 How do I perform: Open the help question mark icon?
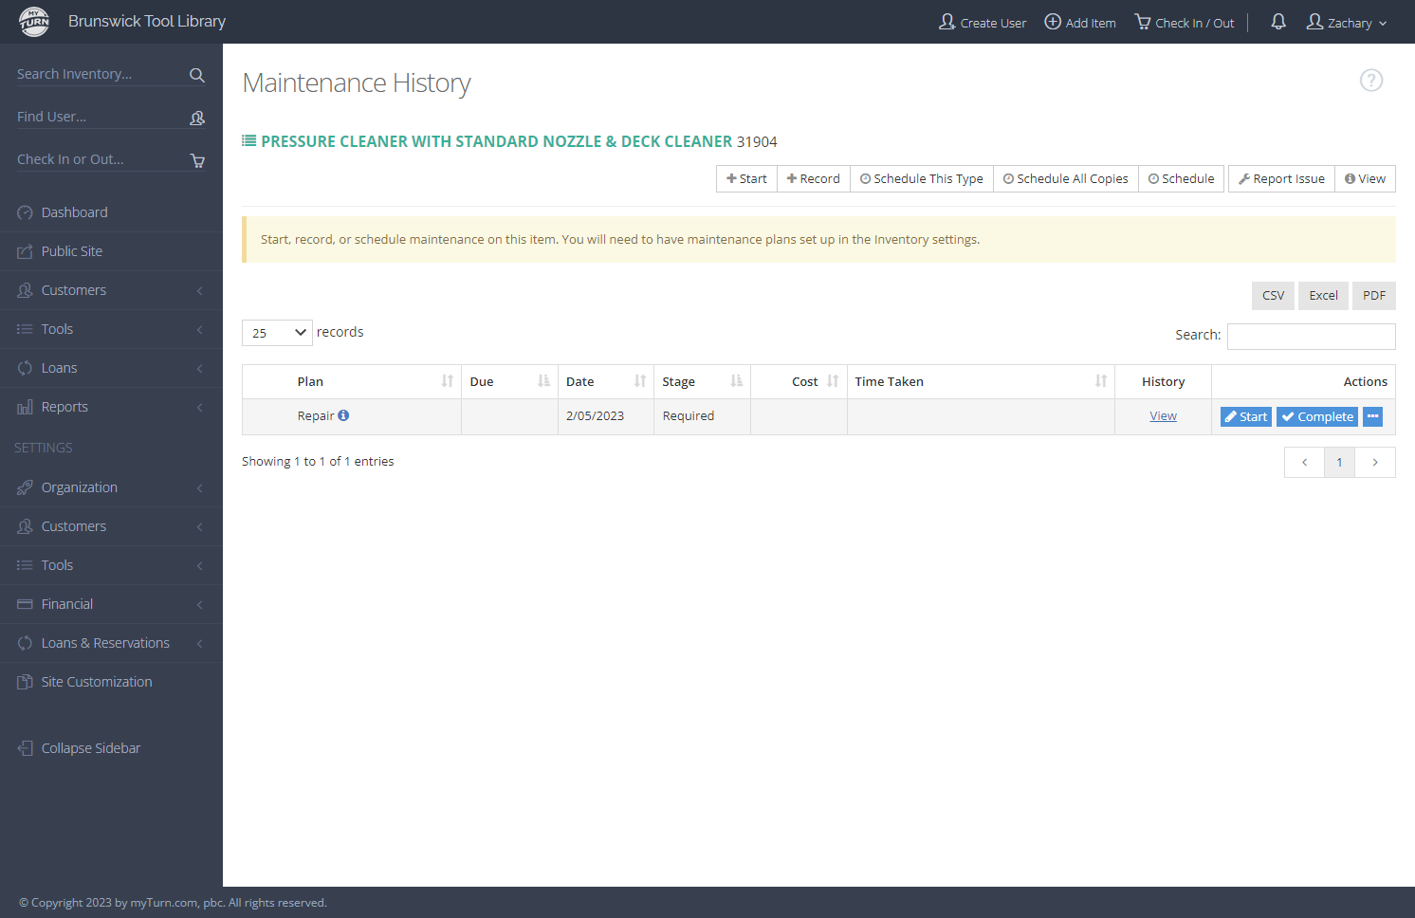[1371, 81]
